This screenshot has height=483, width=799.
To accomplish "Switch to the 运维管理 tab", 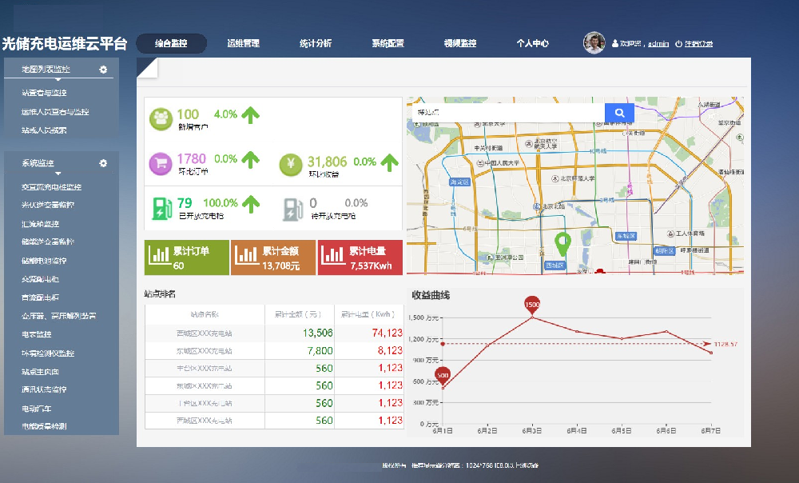I will coord(243,43).
